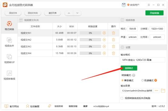Play preview of 视频文件4
168x111 pixels.
point(104,53)
